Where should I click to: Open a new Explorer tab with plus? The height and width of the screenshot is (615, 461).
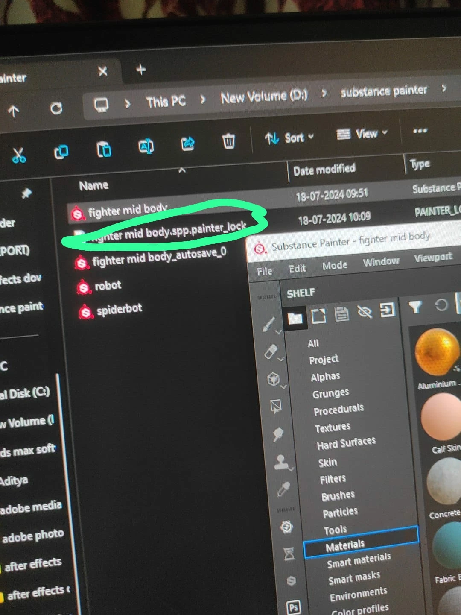tap(141, 69)
